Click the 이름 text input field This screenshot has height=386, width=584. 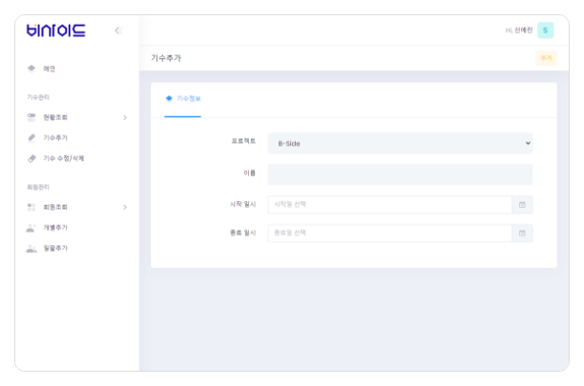tap(399, 174)
